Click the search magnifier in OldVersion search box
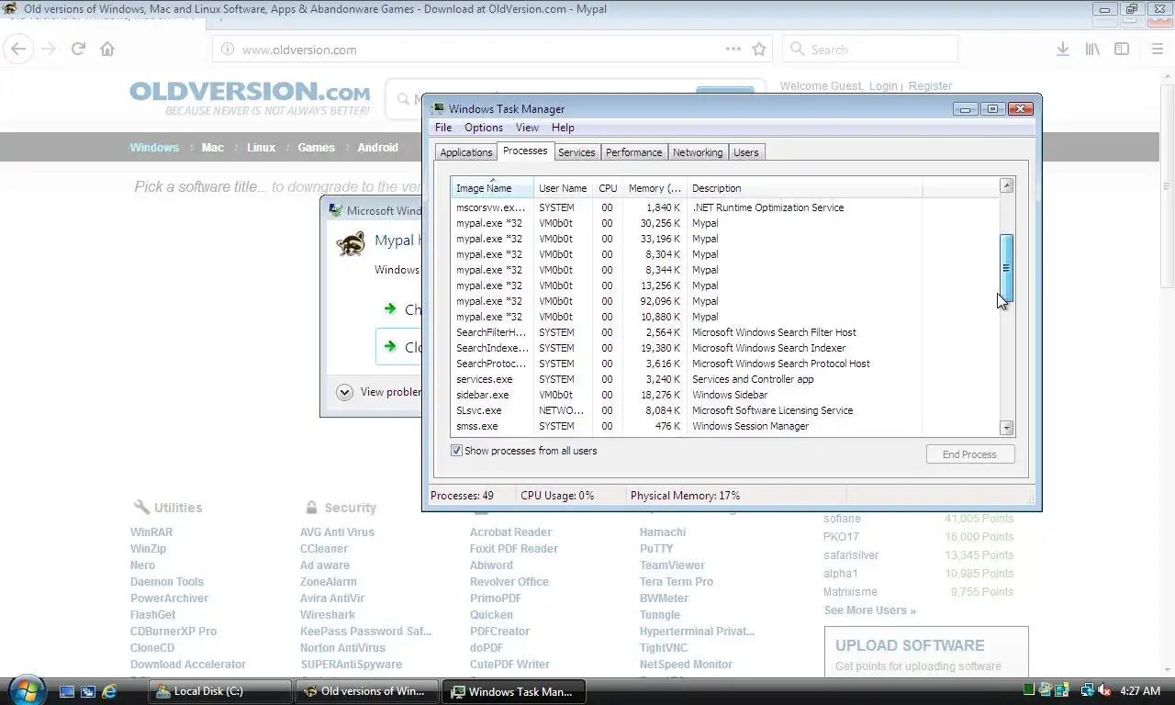This screenshot has height=705, width=1175. [403, 99]
